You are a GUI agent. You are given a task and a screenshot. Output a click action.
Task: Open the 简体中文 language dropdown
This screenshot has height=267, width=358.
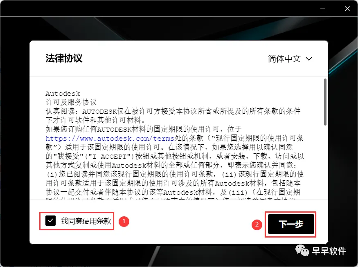point(290,59)
